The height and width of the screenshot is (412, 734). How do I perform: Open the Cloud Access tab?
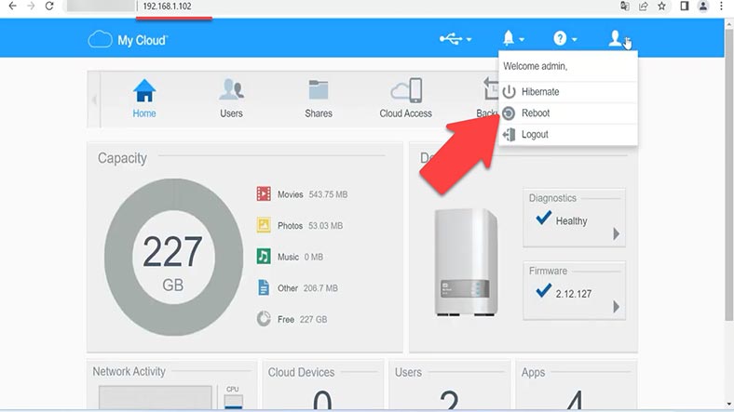pos(405,99)
